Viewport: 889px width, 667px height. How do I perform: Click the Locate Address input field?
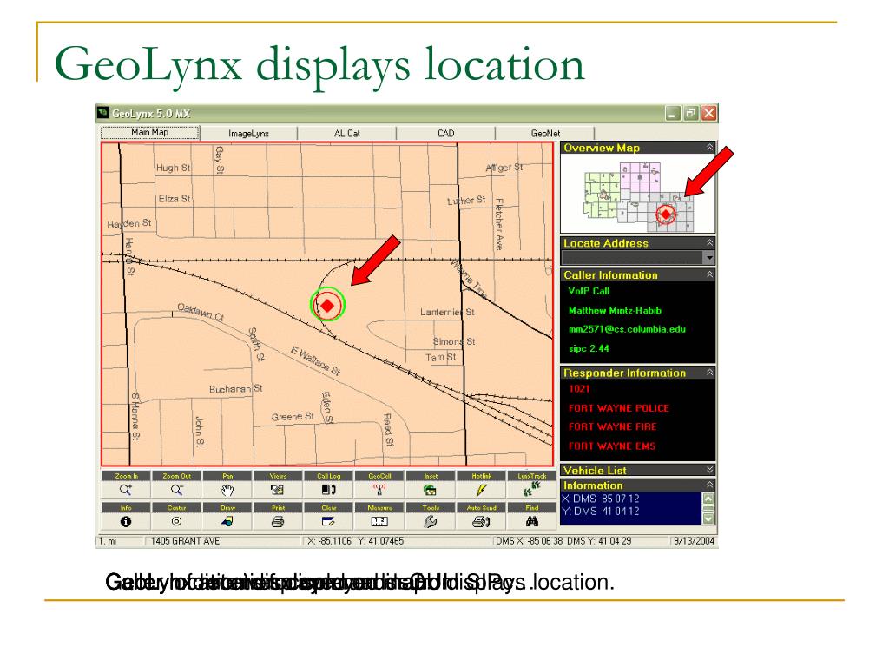click(x=632, y=257)
